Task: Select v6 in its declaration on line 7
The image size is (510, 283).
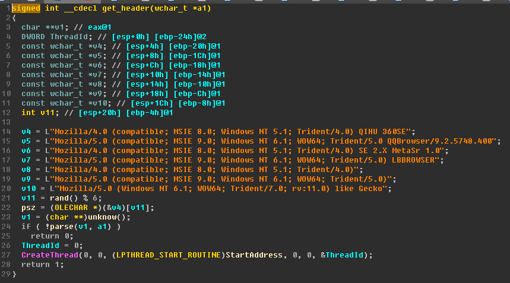Action: click(97, 65)
